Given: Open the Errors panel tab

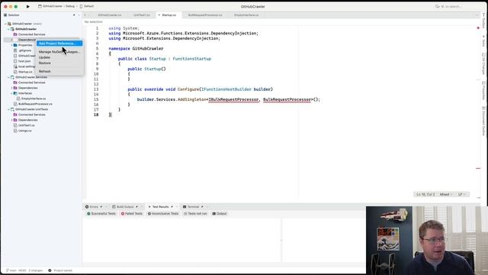Looking at the screenshot, I should (x=94, y=207).
